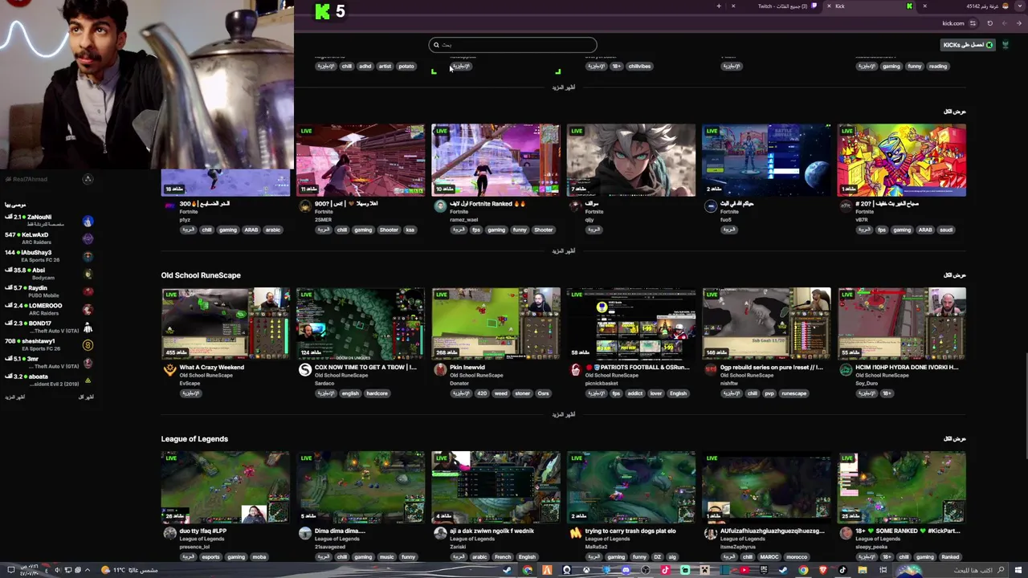This screenshot has width=1028, height=578.
Task: Switch to the Kick browser tab
Action: 869,6
